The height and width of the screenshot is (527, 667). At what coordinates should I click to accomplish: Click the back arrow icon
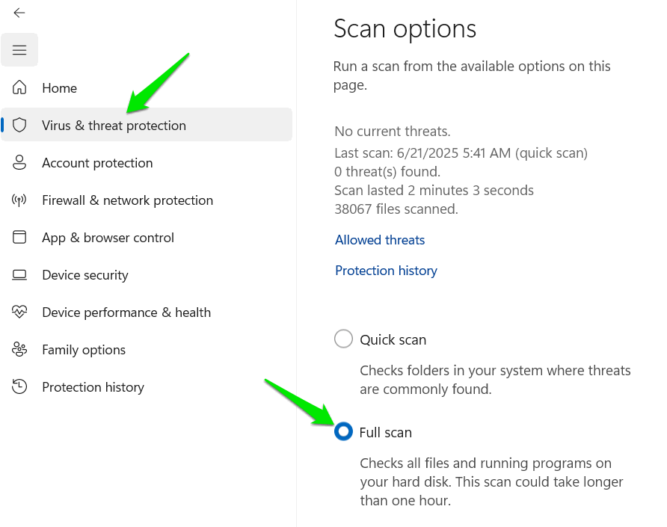(19, 13)
